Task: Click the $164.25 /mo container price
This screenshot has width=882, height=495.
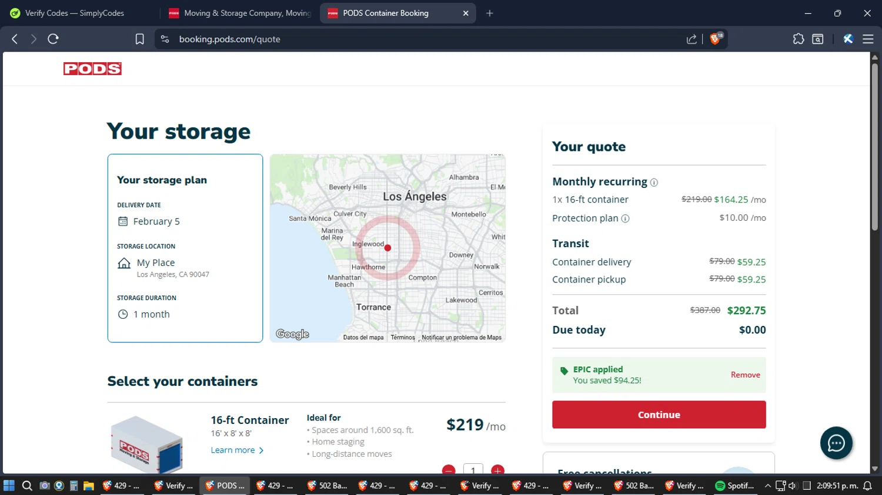Action: pos(740,200)
